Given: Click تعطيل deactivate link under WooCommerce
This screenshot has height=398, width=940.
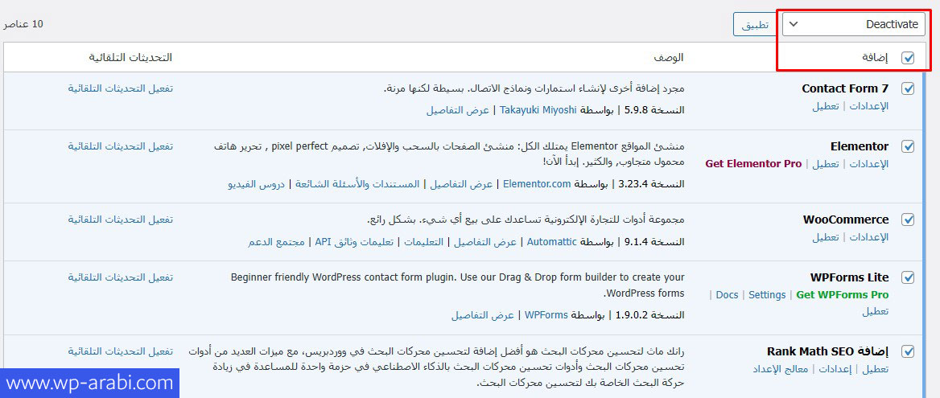Looking at the screenshot, I should (826, 237).
